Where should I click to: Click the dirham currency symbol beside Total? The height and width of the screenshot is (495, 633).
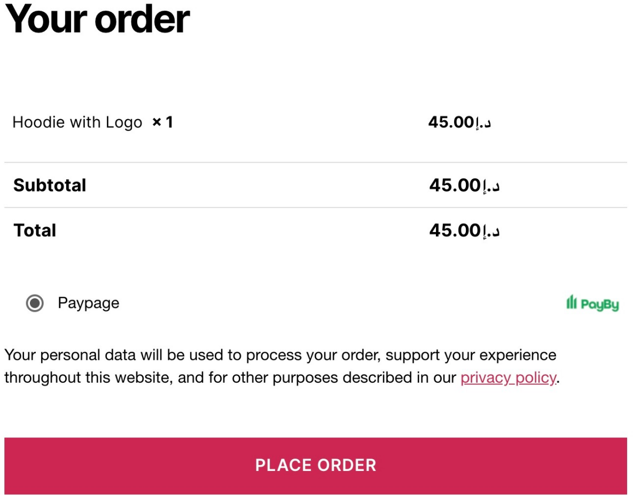491,231
